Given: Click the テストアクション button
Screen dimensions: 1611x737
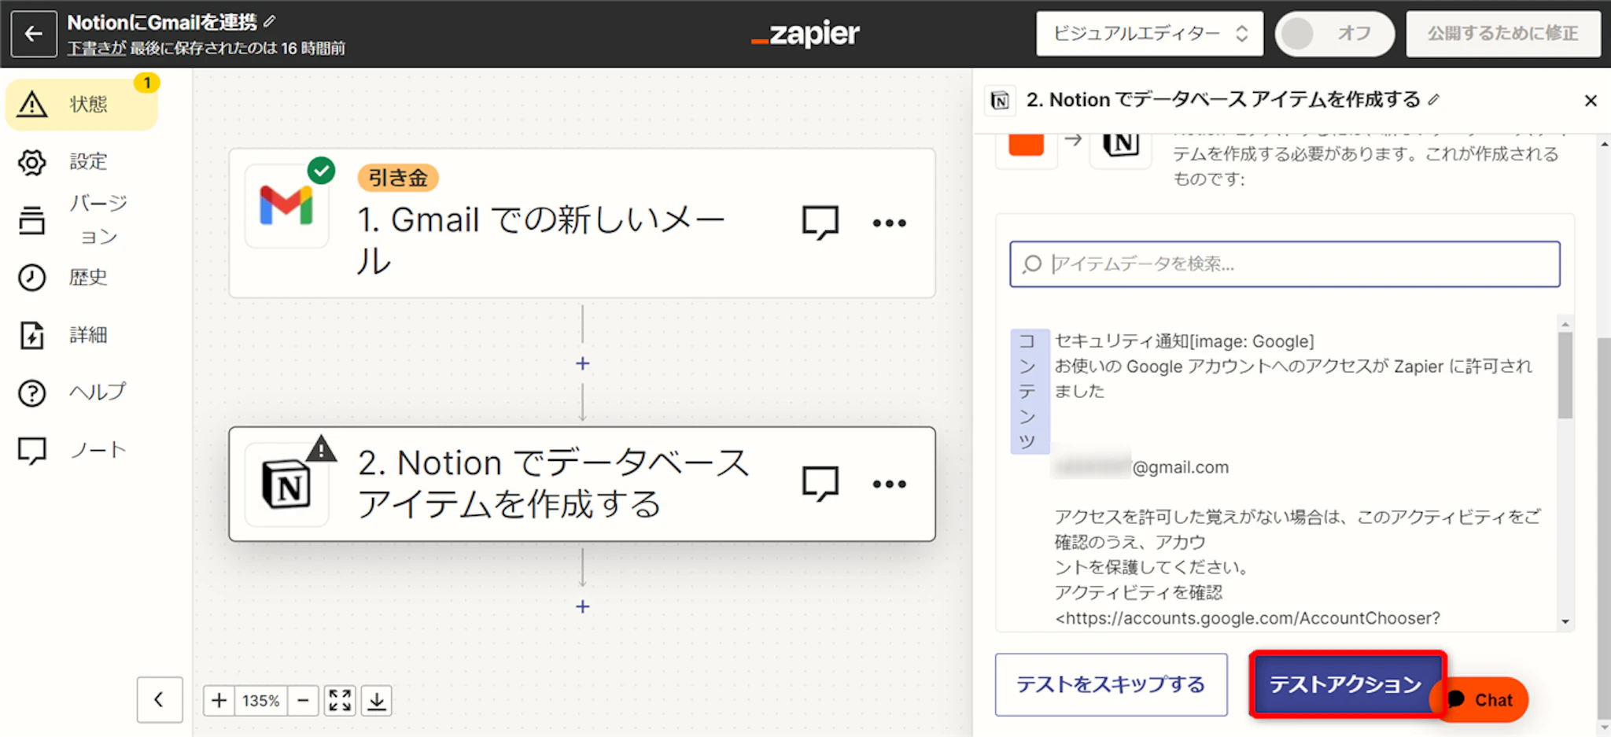Looking at the screenshot, I should point(1345,684).
